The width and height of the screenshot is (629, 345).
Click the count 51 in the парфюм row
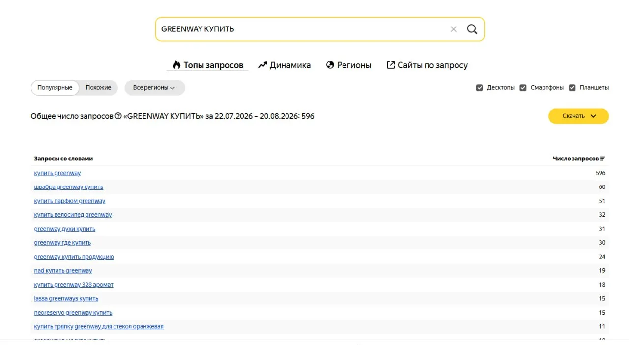point(602,201)
